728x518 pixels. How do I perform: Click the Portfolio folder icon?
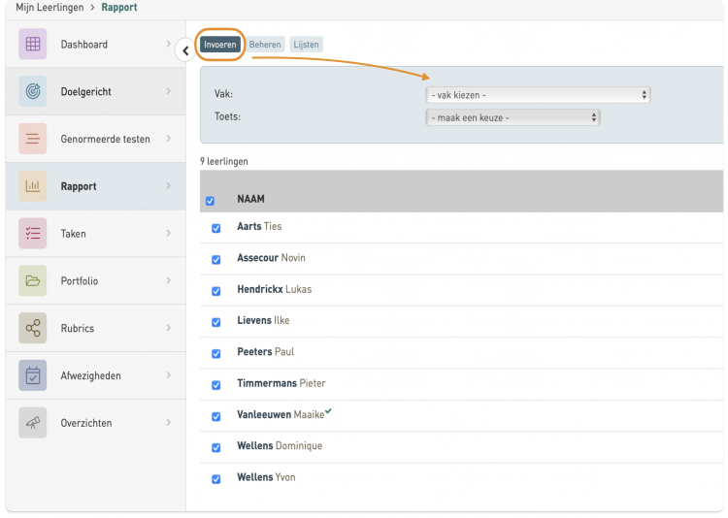[x=32, y=281]
